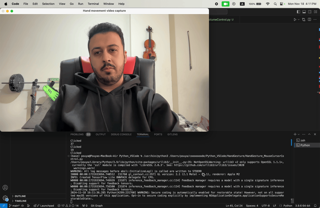Open the File menu

26,4
